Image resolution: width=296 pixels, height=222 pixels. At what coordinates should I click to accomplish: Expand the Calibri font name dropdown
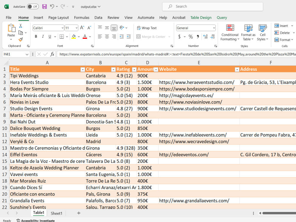click(x=62, y=28)
